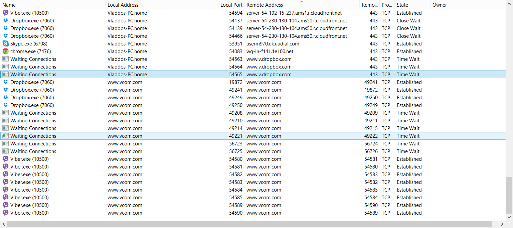The height and width of the screenshot is (228, 513).
Task: Click the Waiting Connections icon on the port 56725 row
Action: [6, 151]
